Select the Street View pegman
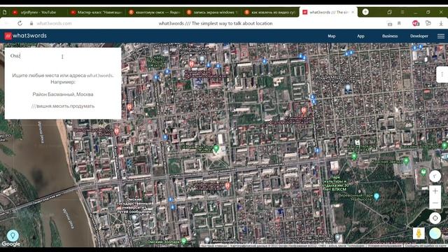The image size is (448, 252). 419,233
